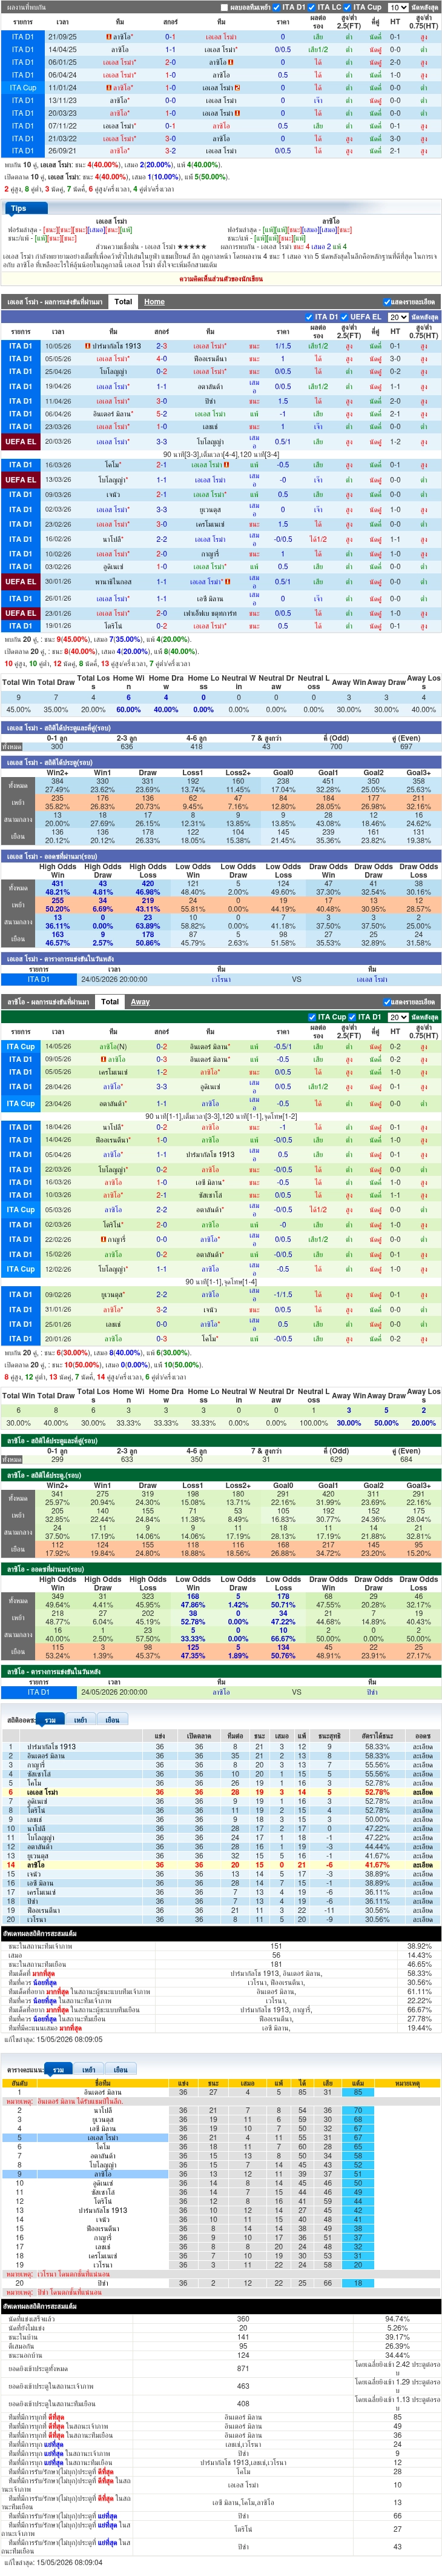The height and width of the screenshot is (2576, 442).
Task: Click 5-2 score on 06/04/26 Roma row
Action: point(162,414)
